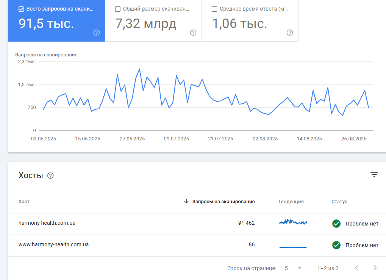Image resolution: width=386 pixels, height=280 pixels.
Task: Open help icon on average response time card
Action: point(290,33)
